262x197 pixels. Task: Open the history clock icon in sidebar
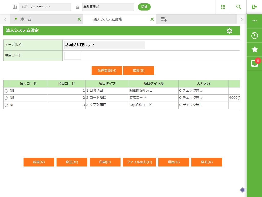pyautogui.click(x=254, y=35)
